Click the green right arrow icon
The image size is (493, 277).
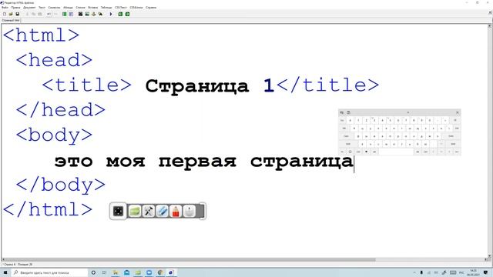pyautogui.click(x=127, y=14)
